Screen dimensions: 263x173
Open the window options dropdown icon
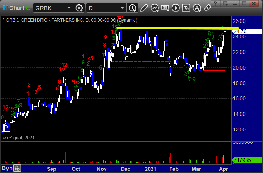[x=225, y=3]
